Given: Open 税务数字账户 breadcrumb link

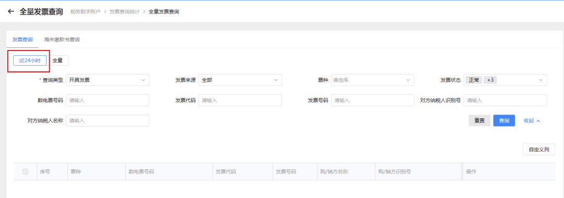Looking at the screenshot, I should pos(86,12).
